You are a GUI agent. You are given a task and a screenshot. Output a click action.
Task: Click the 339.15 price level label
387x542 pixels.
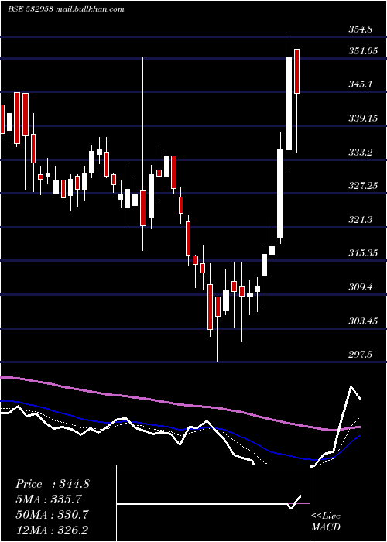(x=363, y=118)
